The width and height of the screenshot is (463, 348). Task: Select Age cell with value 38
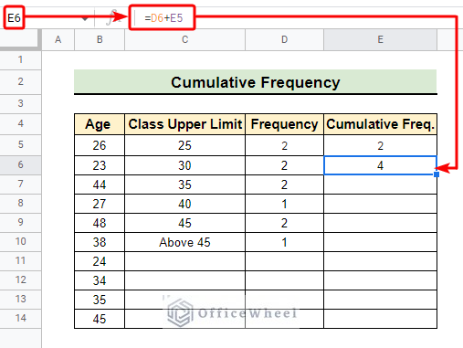(x=100, y=242)
